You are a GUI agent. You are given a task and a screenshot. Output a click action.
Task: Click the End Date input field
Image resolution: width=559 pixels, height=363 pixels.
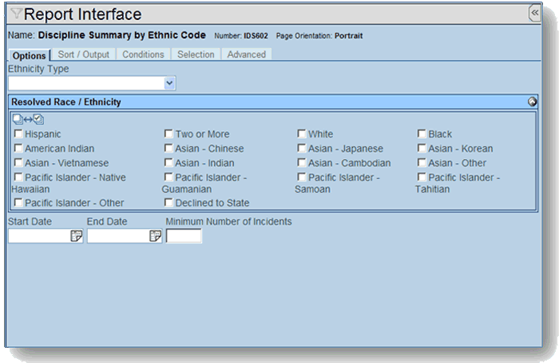(x=118, y=236)
